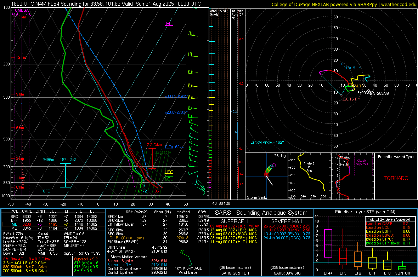This screenshot has height=277, width=418.
Task: Click the 700-500mb LR = 6.6 C/km text
Action: (25, 271)
